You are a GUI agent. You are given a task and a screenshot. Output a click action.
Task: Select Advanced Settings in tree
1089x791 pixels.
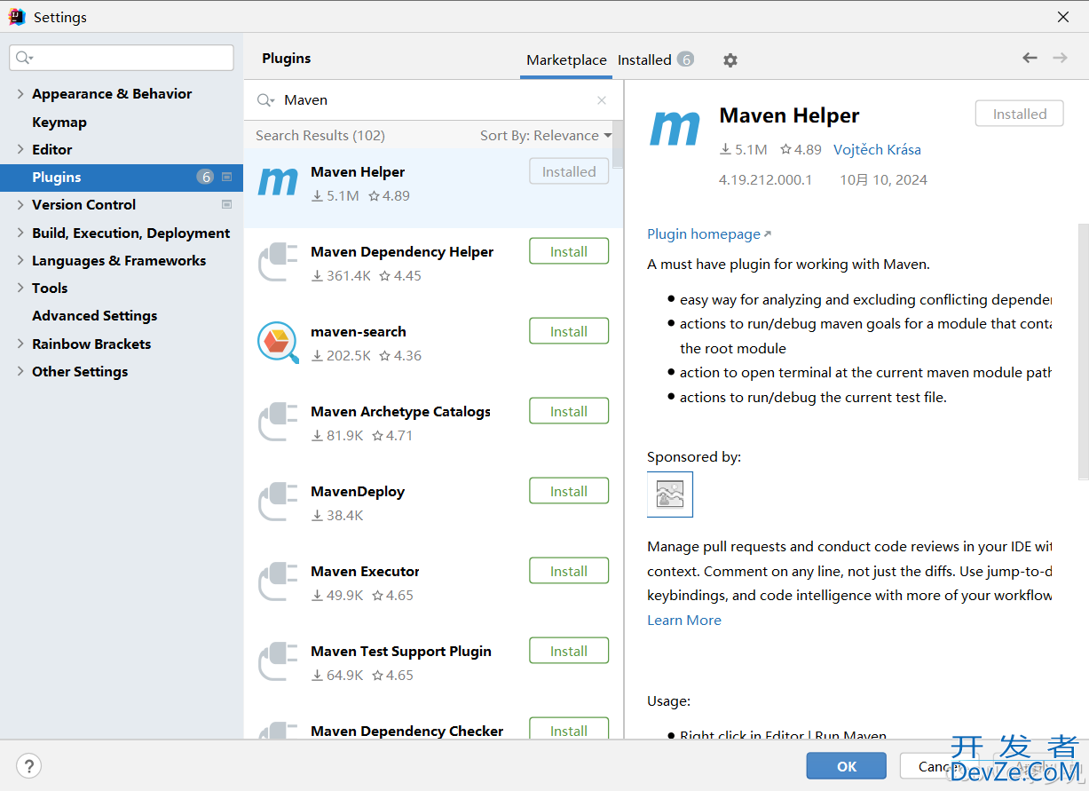[x=94, y=315]
